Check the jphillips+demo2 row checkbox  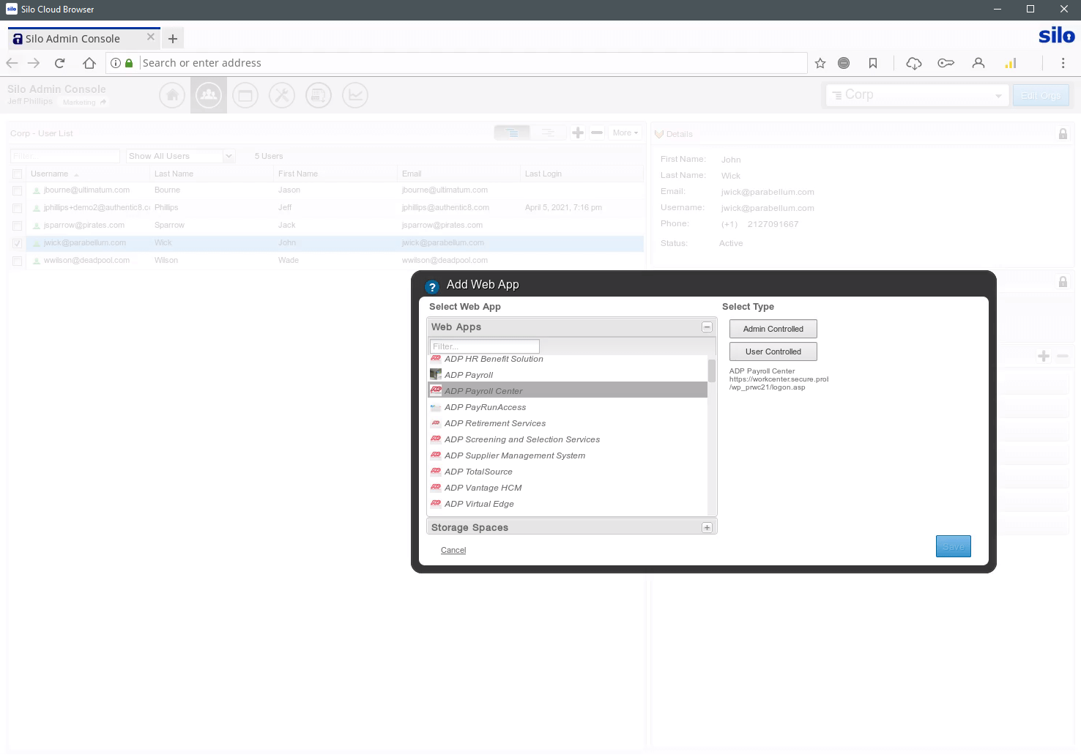18,208
